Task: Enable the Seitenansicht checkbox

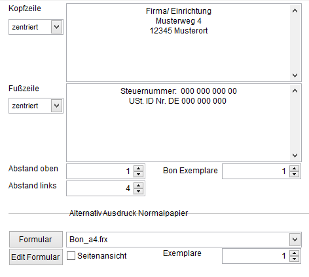Action: (71, 255)
